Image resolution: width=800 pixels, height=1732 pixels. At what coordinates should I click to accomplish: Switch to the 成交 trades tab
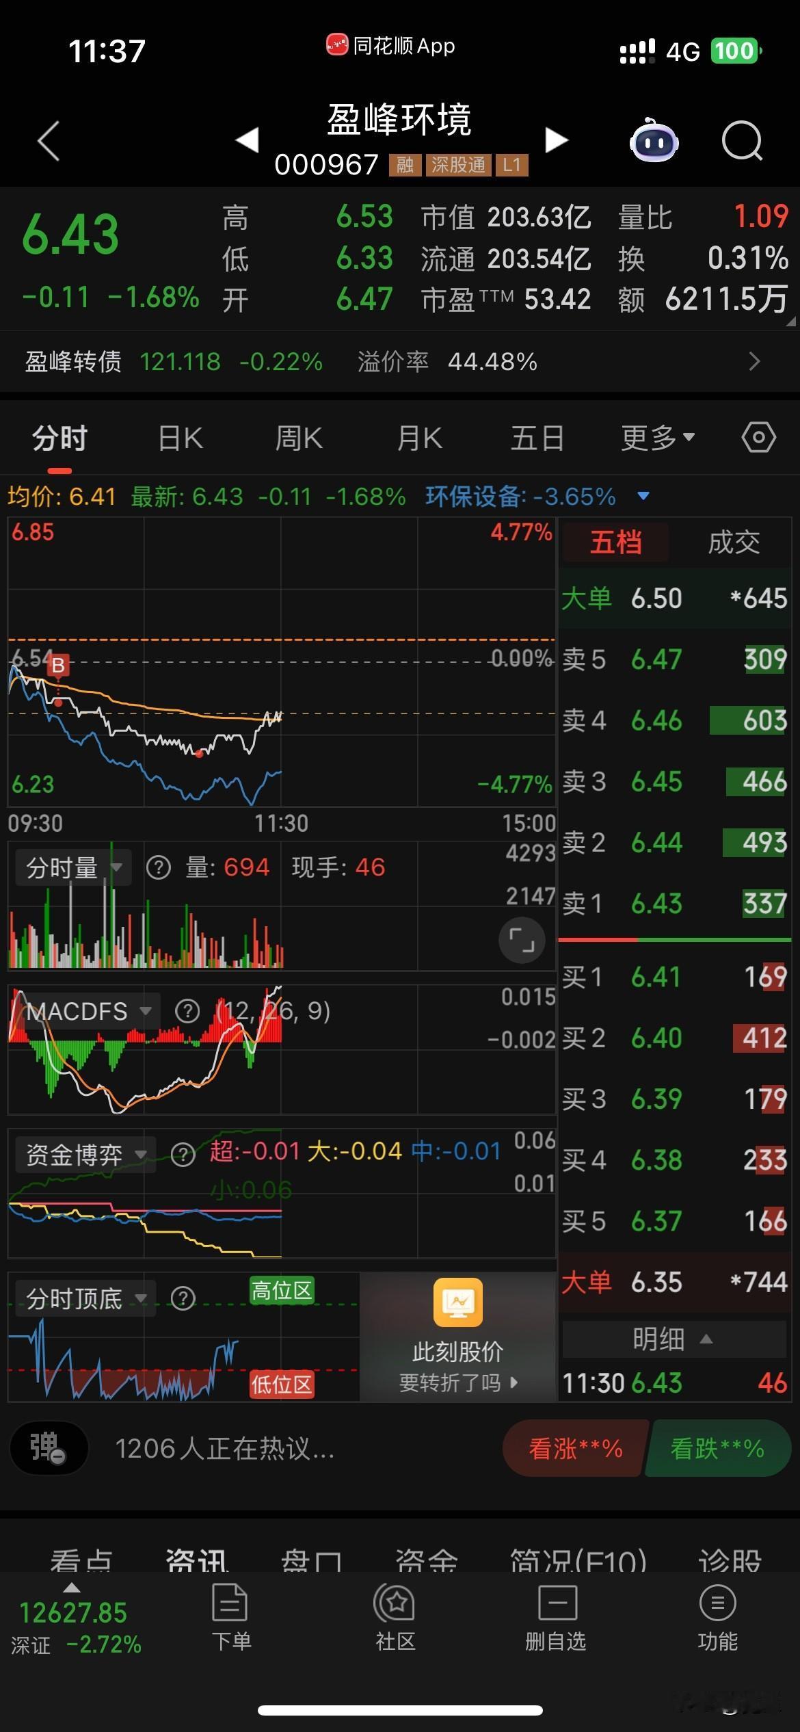click(734, 542)
